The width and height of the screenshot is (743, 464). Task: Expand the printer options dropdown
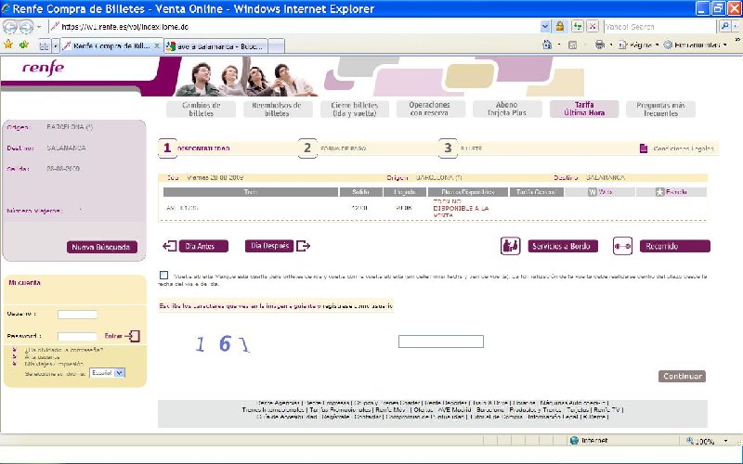(x=611, y=45)
